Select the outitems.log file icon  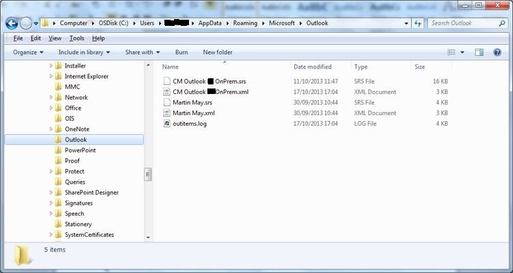coord(167,123)
